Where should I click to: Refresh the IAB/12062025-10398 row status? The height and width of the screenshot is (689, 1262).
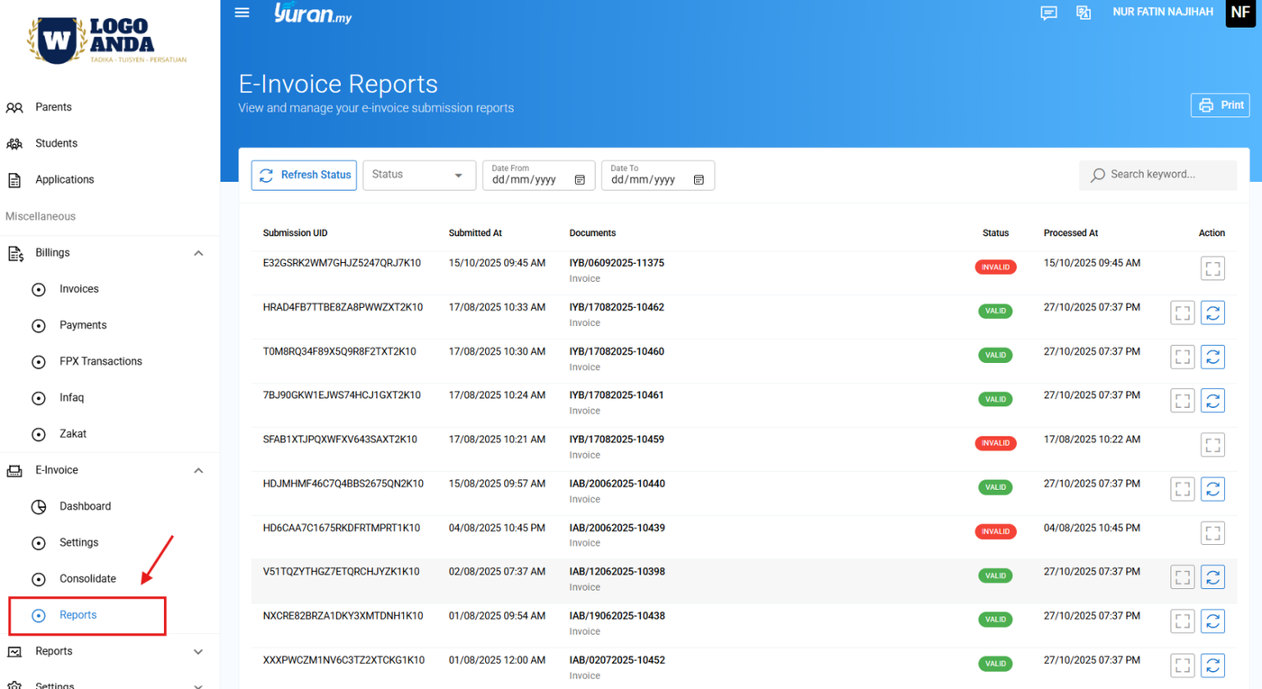click(1212, 576)
